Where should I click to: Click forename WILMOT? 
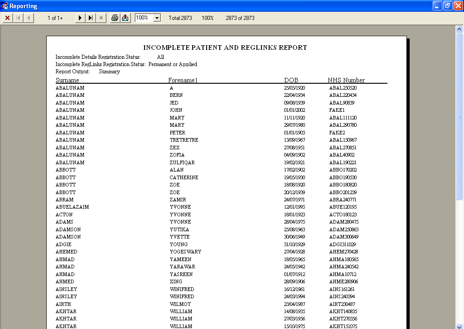coord(180,304)
